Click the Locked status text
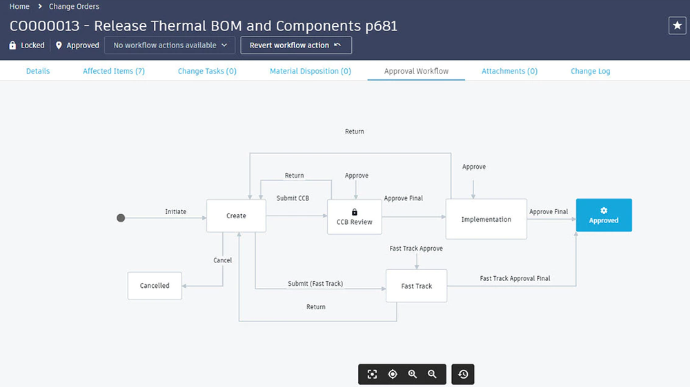This screenshot has height=387, width=690. click(x=32, y=45)
